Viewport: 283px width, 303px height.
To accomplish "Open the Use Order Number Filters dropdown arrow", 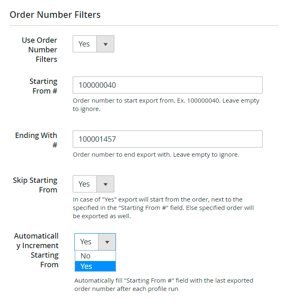I will [x=105, y=44].
